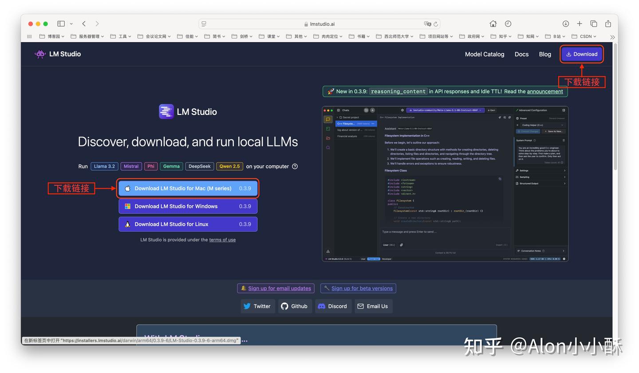This screenshot has width=639, height=373.
Task: Show all tabs via the overview icon
Action: coord(594,24)
